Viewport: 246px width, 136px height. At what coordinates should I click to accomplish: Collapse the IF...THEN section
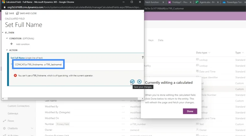click(3, 32)
